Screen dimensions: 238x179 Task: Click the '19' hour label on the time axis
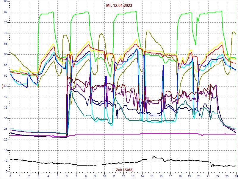coord(189,176)
